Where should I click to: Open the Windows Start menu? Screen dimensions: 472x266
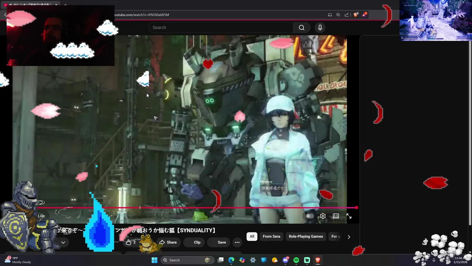(x=155, y=260)
